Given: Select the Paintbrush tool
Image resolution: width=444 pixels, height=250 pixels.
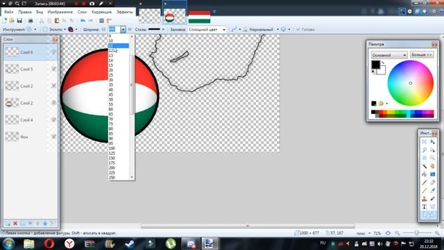Looking at the screenshot, I should click(424, 183).
